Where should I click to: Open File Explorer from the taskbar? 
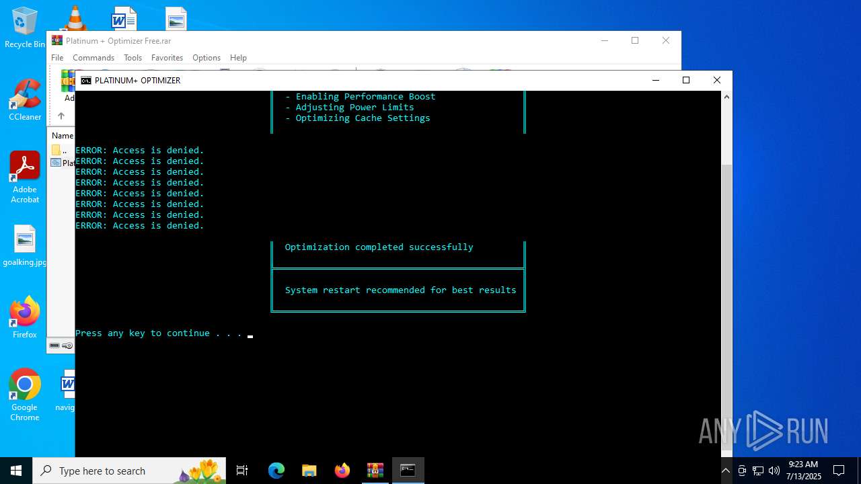click(x=309, y=471)
